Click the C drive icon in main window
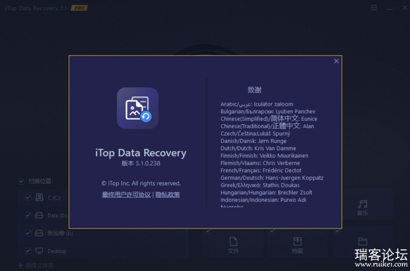This screenshot has width=410, height=271. [x=39, y=198]
